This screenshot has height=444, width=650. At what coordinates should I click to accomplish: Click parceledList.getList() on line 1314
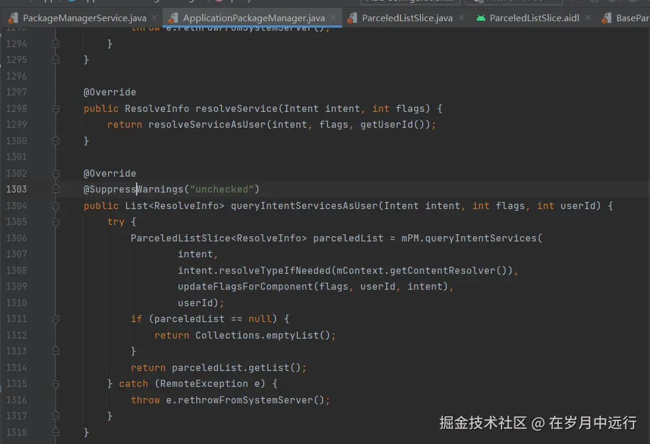coord(236,367)
